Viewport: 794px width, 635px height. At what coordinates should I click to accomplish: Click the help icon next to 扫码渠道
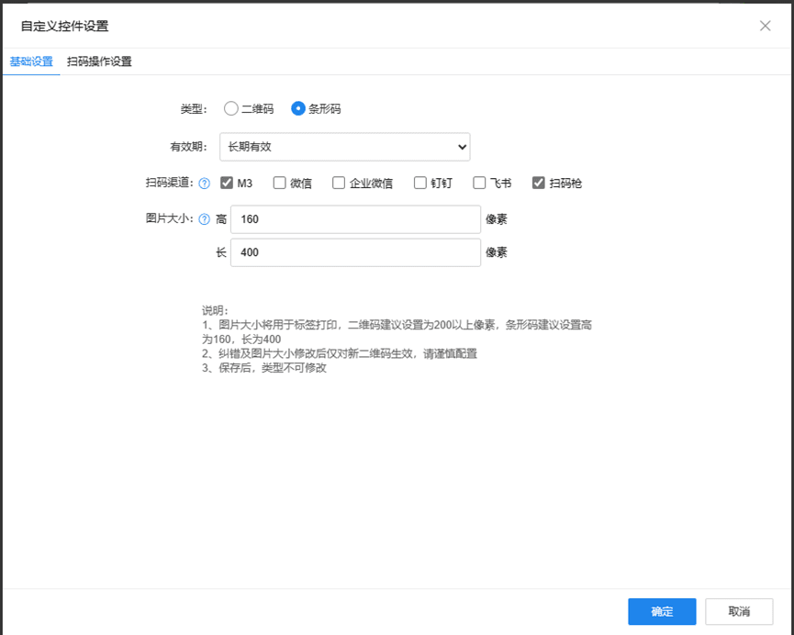pyautogui.click(x=204, y=184)
